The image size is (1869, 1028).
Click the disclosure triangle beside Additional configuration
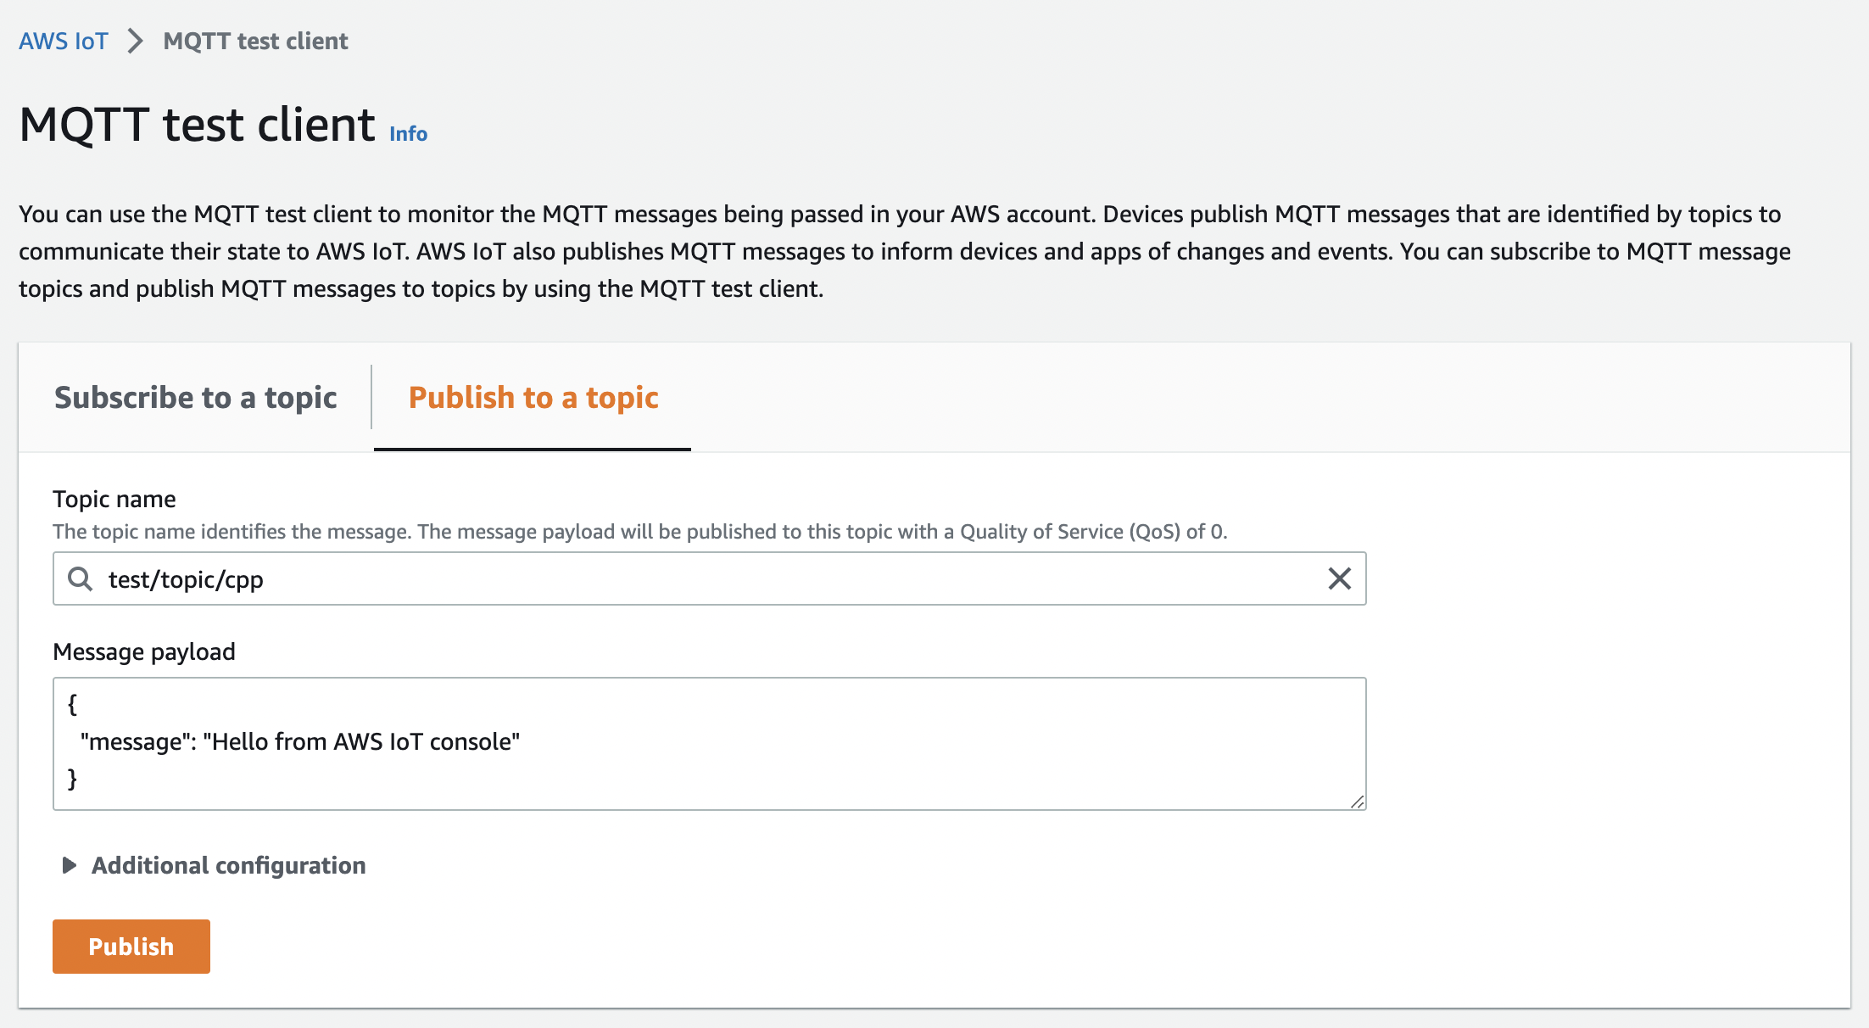69,866
